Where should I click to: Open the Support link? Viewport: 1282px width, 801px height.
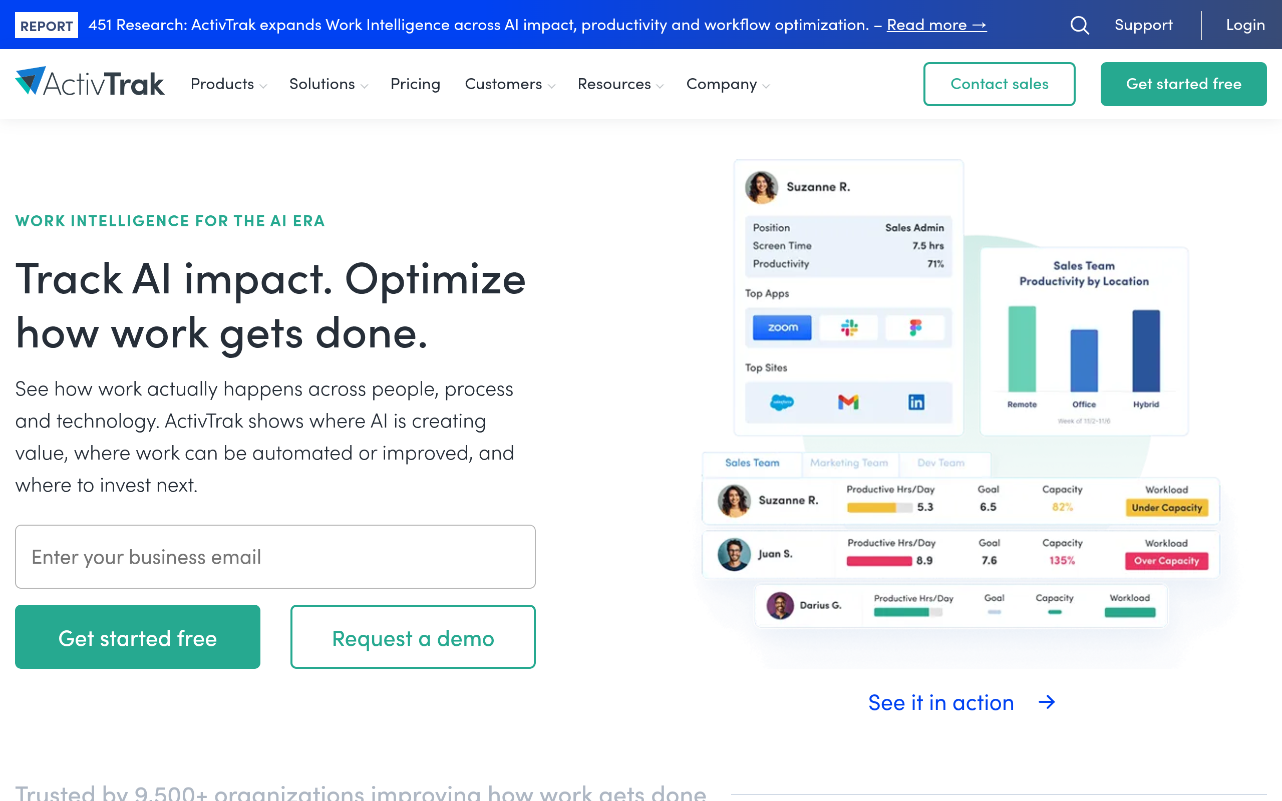1143,25
